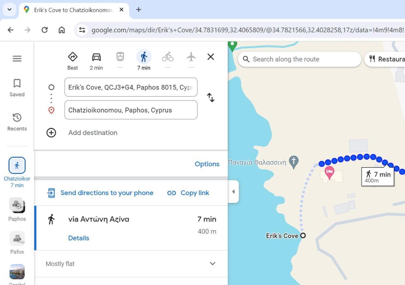
Task: Select Walking mode (7 min)
Action: tap(144, 61)
